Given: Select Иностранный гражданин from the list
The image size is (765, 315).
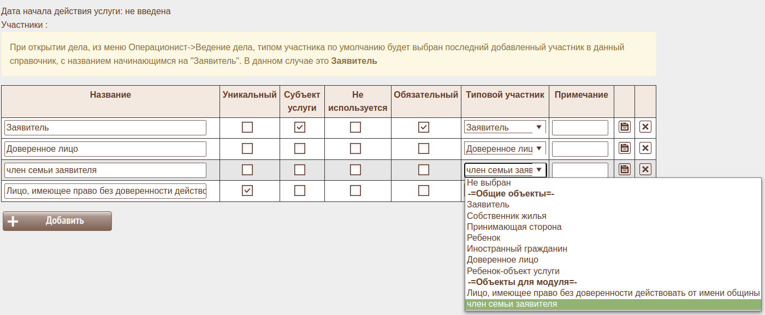Looking at the screenshot, I should (x=517, y=248).
